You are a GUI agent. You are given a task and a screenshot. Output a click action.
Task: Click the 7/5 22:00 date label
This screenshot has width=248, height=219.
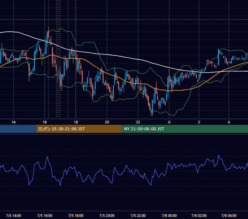pyautogui.click(x=138, y=215)
